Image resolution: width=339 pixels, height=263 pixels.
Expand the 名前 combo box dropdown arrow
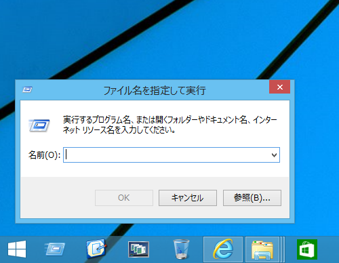click(x=274, y=155)
